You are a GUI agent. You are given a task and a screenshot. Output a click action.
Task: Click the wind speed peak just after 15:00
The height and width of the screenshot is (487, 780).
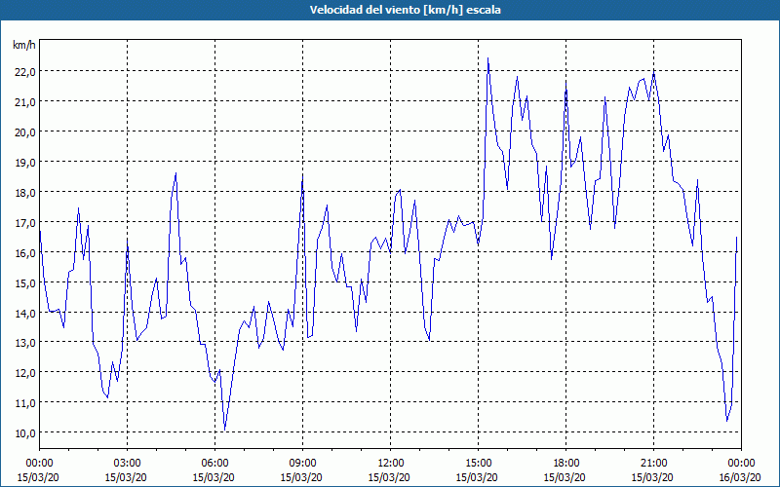[x=488, y=58]
